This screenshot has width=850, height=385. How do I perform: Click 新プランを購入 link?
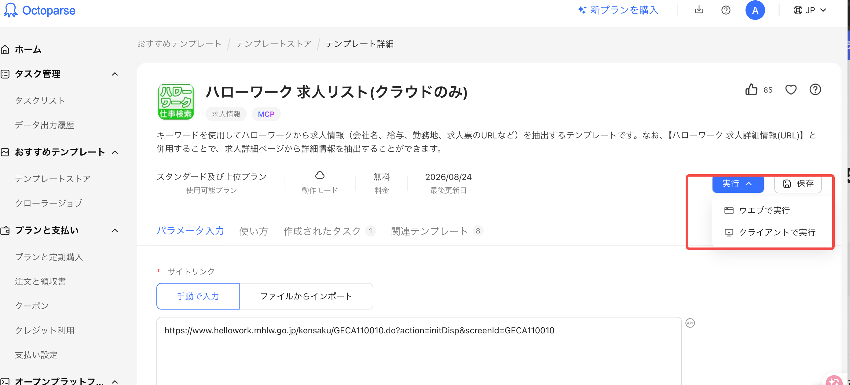pos(624,10)
